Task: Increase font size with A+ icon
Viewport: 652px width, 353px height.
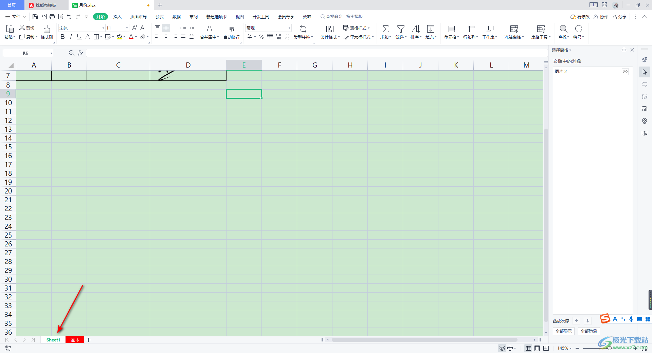Action: coord(134,28)
